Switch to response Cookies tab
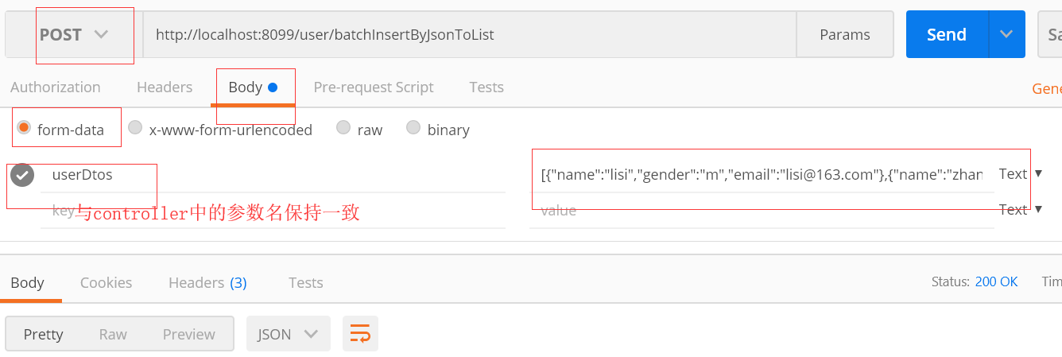This screenshot has width=1062, height=357. 106,282
